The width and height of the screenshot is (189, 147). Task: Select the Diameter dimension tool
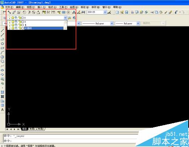pos(34,12)
